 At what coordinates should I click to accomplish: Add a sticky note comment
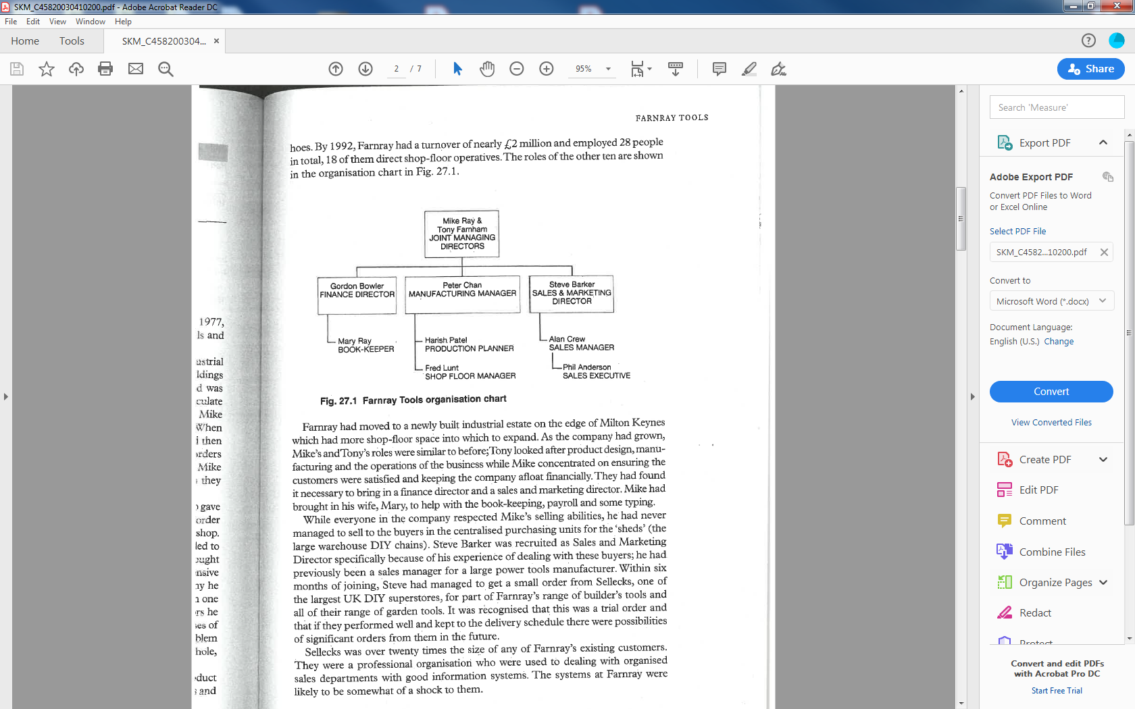click(x=719, y=68)
